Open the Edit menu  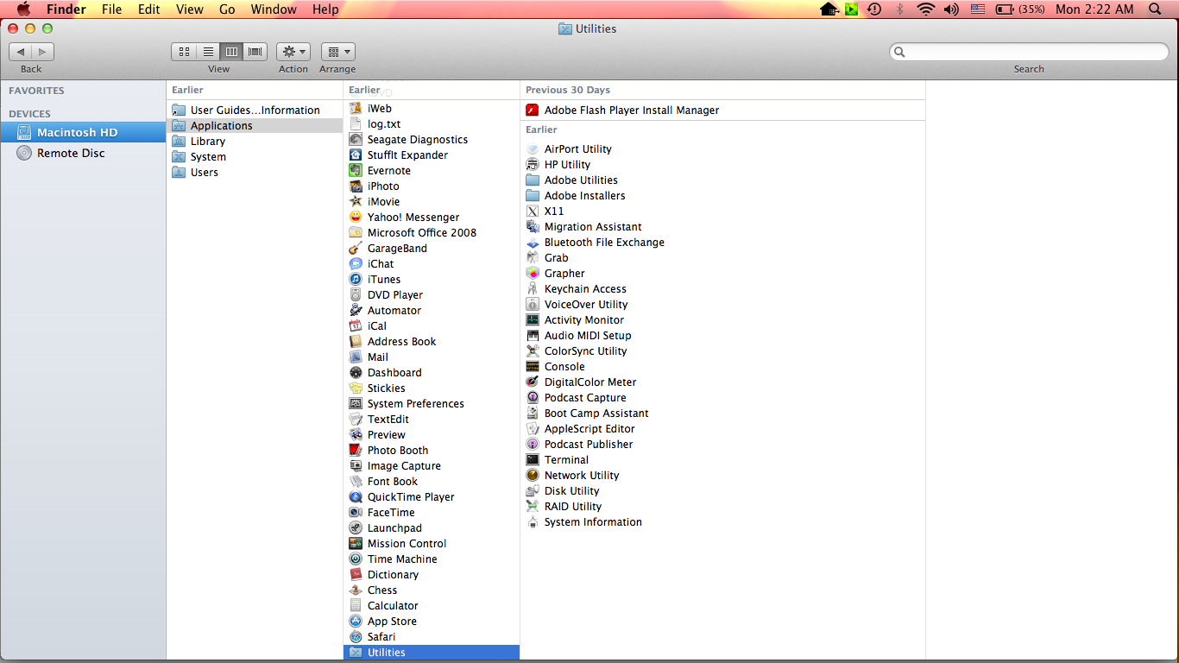click(x=149, y=9)
